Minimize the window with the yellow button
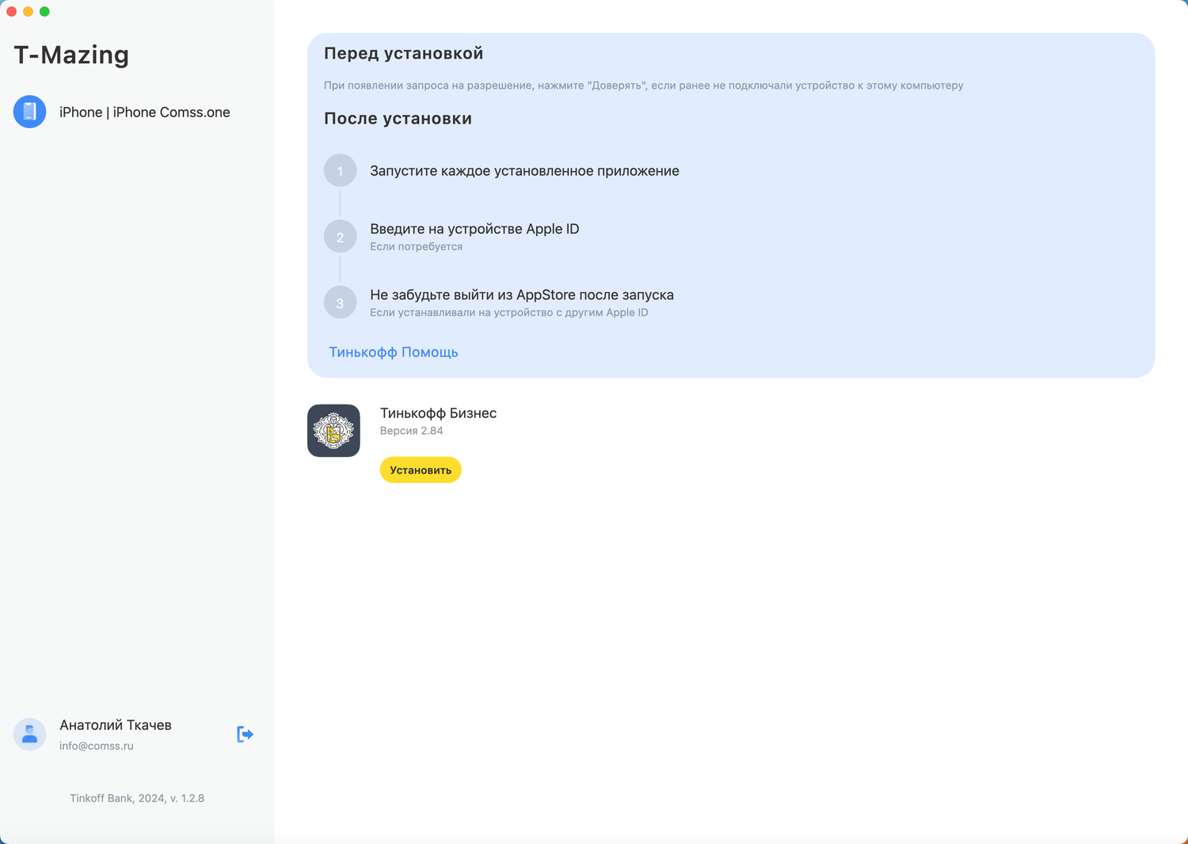The image size is (1188, 844). pos(28,11)
